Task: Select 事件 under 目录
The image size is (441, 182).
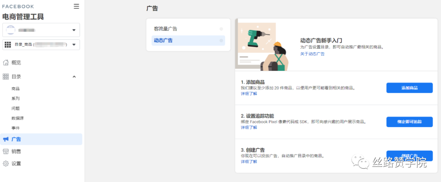Action: click(16, 128)
